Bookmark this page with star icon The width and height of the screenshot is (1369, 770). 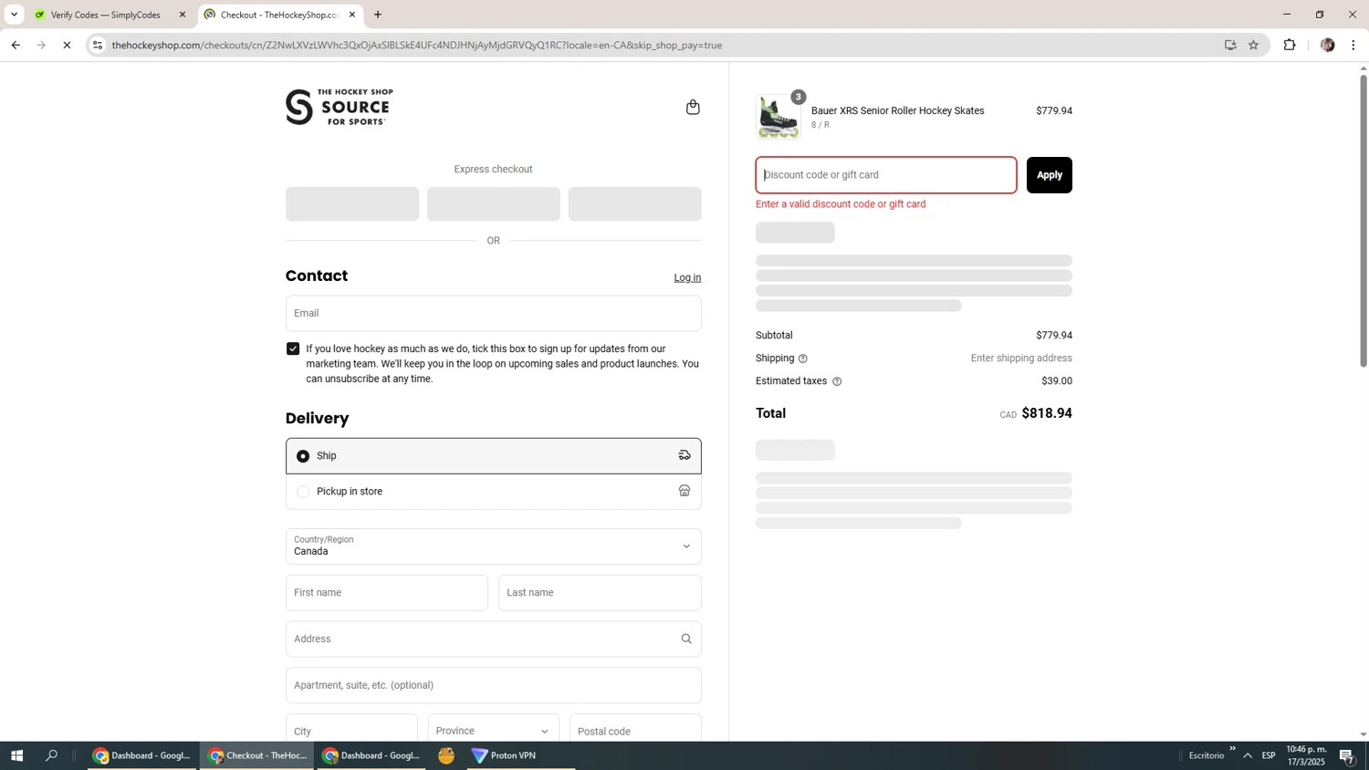(x=1253, y=45)
